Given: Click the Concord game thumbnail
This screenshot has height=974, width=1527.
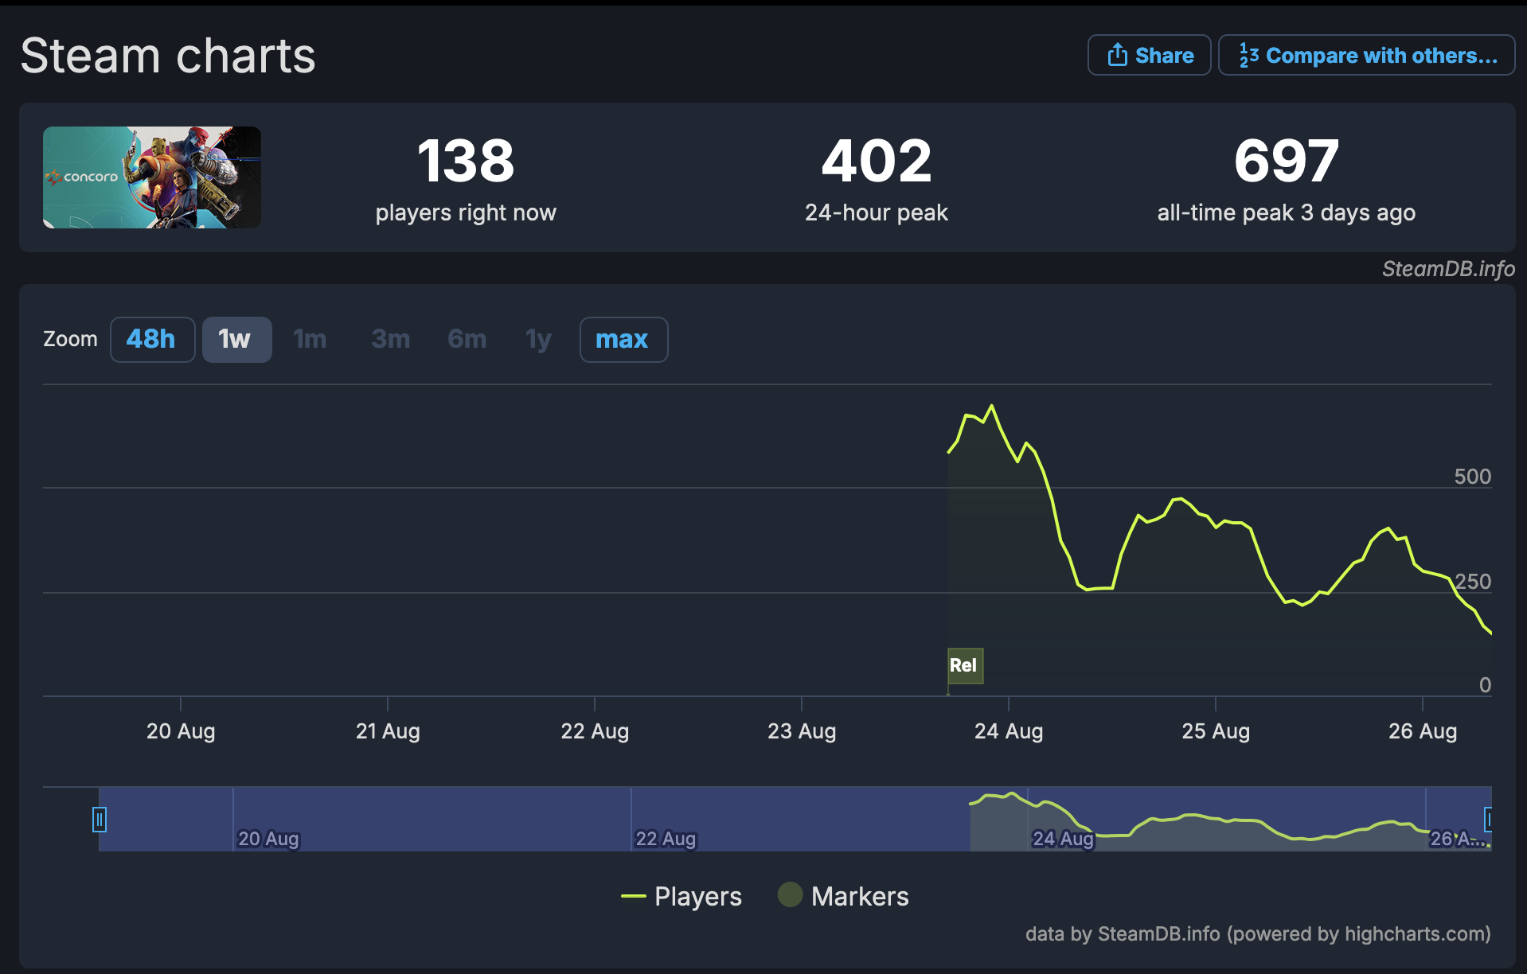Looking at the screenshot, I should tap(152, 177).
